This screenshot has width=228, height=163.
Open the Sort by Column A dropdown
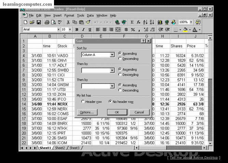112,55
